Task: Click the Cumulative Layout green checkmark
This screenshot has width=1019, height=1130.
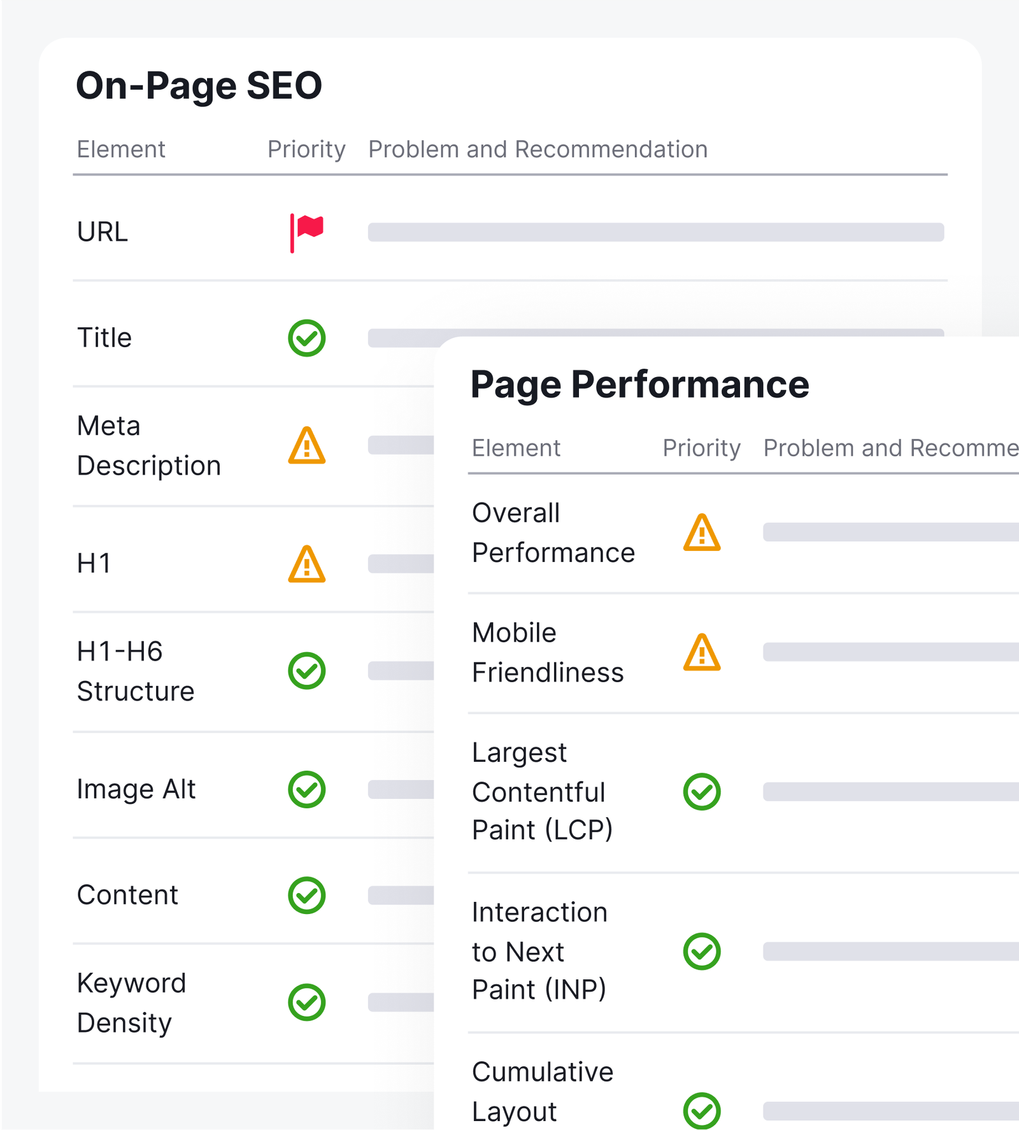Action: pyautogui.click(x=702, y=1111)
